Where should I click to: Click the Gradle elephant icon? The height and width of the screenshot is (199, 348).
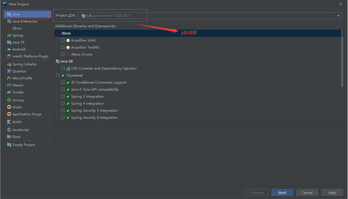pos(9,92)
